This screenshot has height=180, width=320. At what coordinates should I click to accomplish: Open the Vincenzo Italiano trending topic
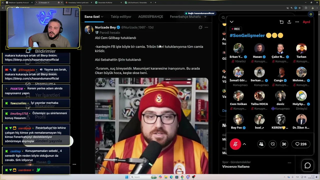coord(236,166)
